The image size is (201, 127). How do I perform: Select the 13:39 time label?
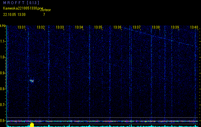175,27
